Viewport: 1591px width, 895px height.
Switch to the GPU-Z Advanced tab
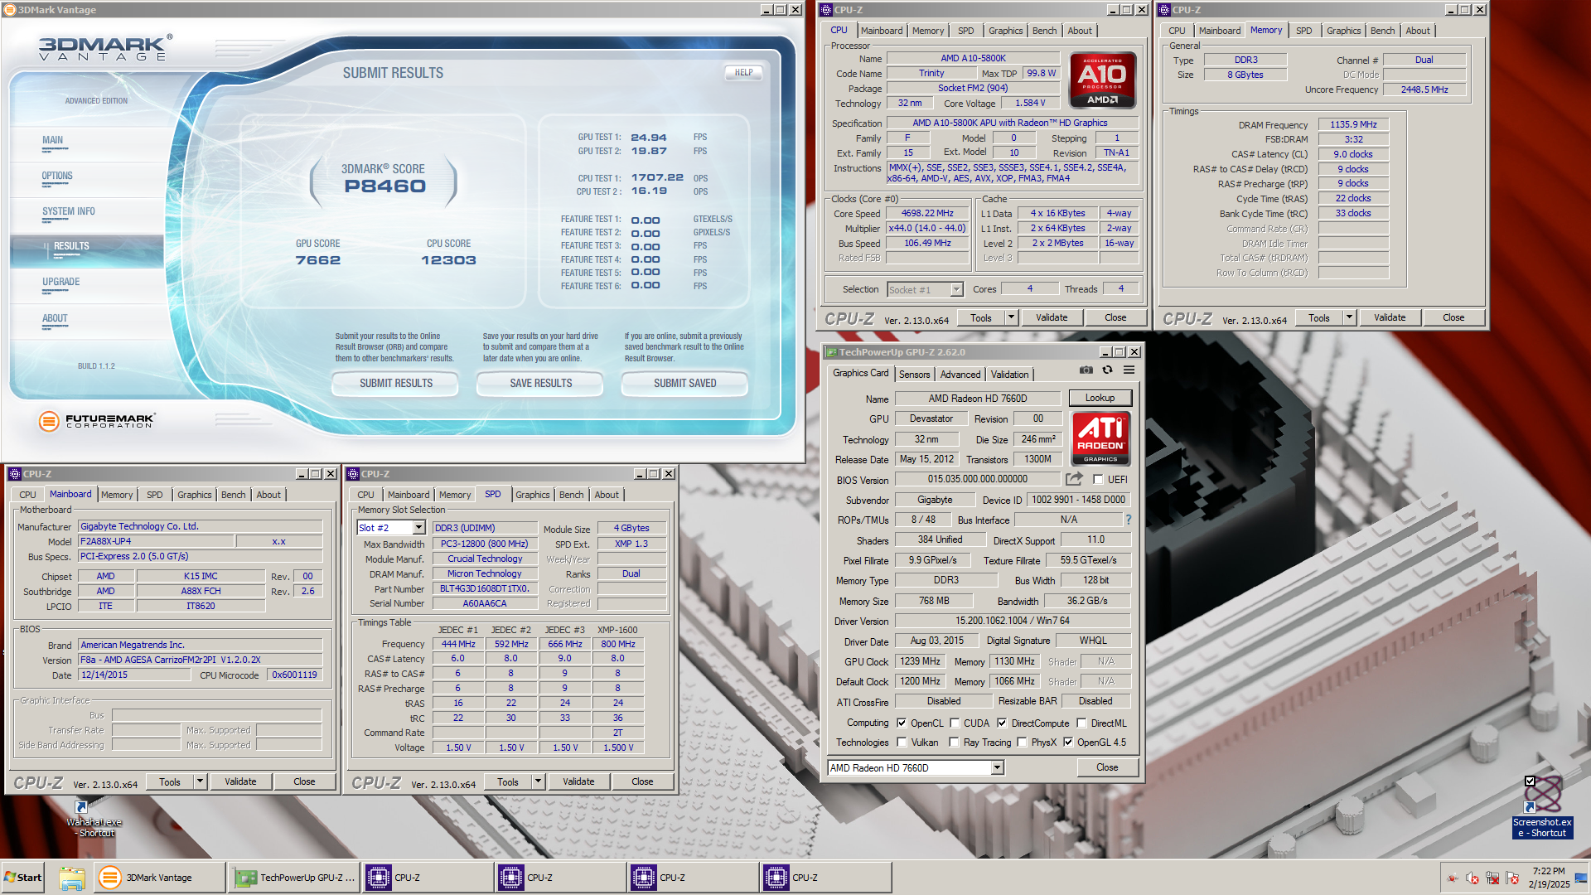coord(960,375)
